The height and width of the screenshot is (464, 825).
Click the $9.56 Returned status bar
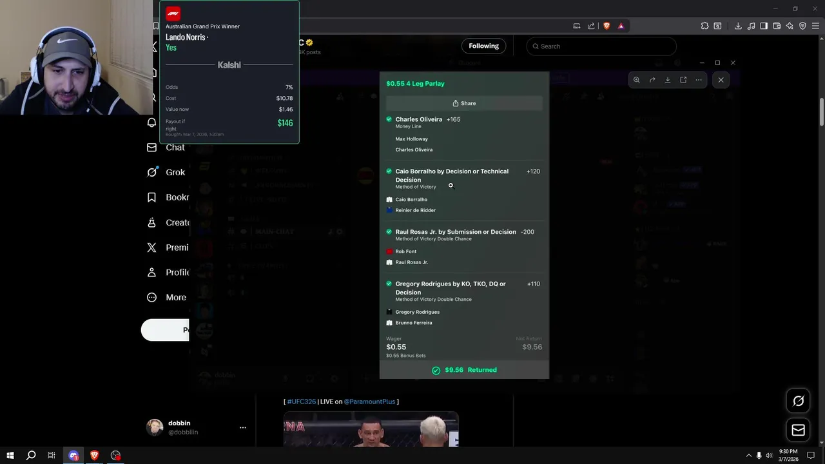(464, 370)
